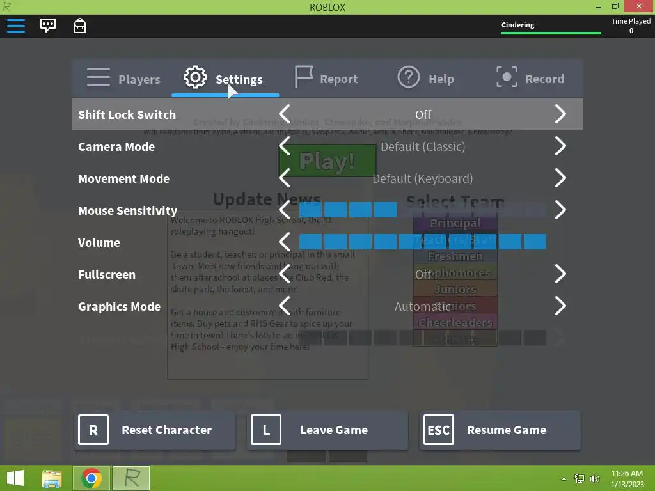The height and width of the screenshot is (491, 655).
Task: Switch to the Help tab
Action: pyautogui.click(x=425, y=78)
